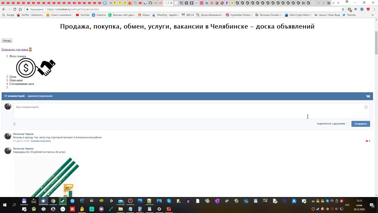Screen dimensions: 378x213
Task: Expand the tab strip dropdown arrow
Action: [x=338, y=3]
